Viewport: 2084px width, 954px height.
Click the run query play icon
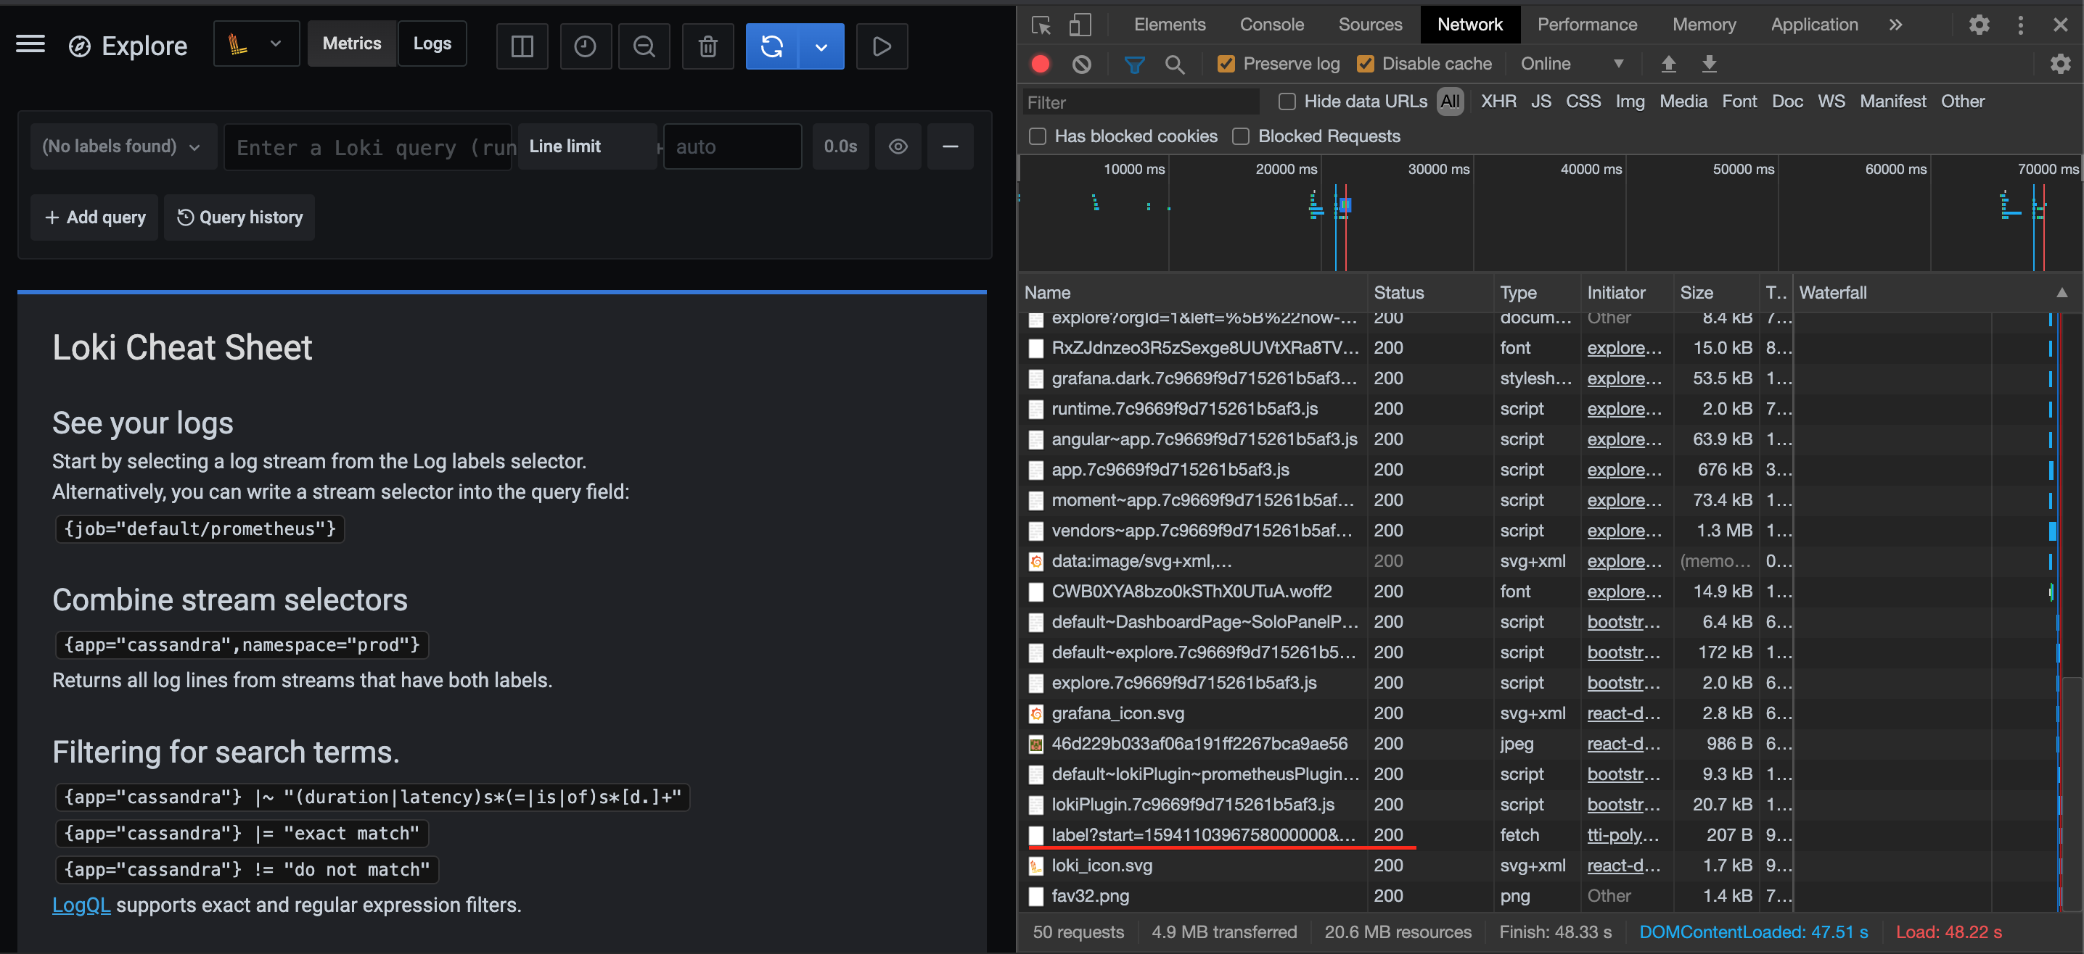pyautogui.click(x=881, y=46)
